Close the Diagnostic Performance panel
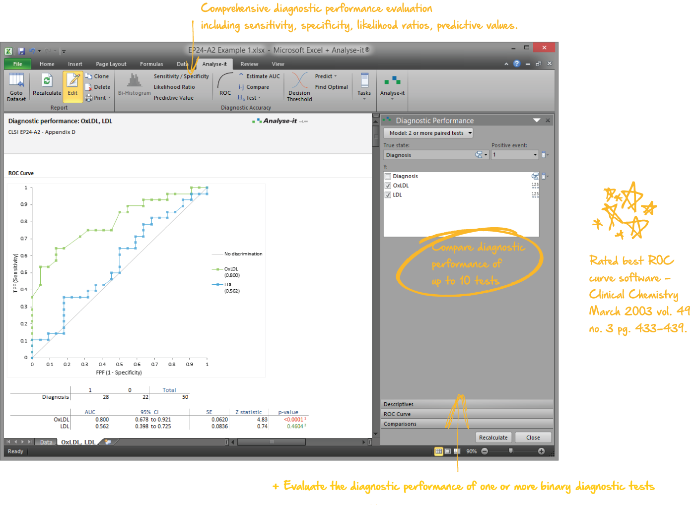 pos(548,121)
